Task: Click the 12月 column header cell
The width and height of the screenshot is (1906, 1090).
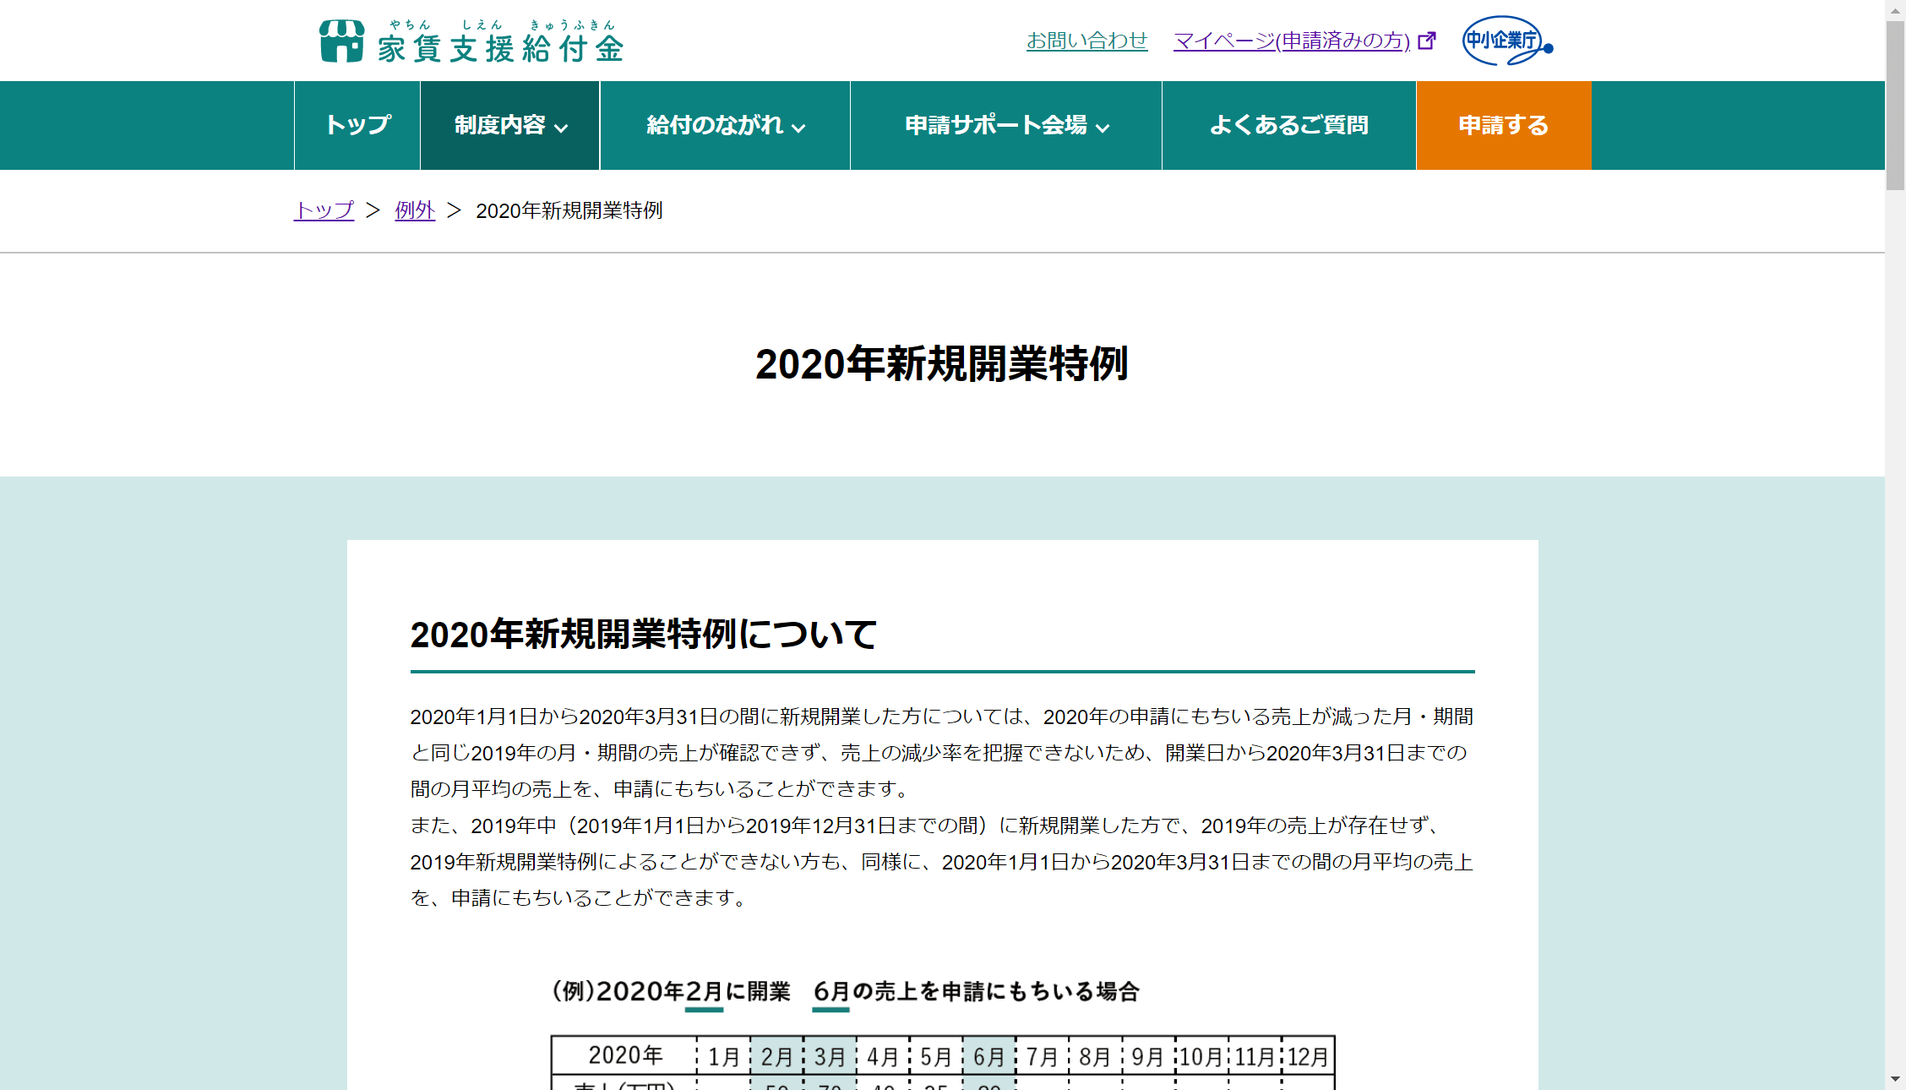Action: coord(1308,1056)
